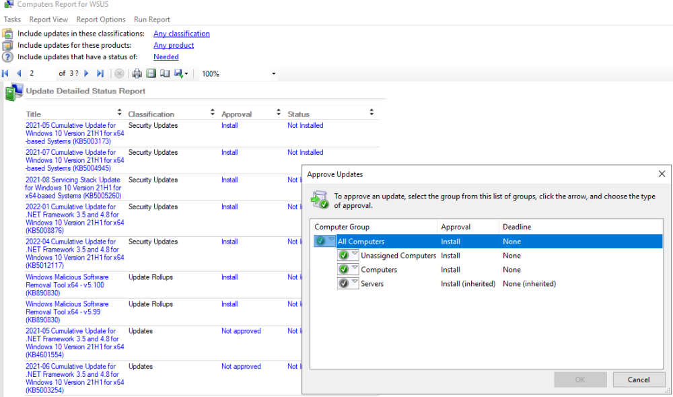Click the status filter question icon

[7, 57]
